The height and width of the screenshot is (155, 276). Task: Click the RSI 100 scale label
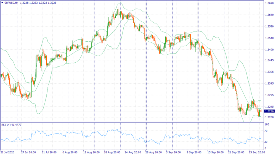pos(267,124)
